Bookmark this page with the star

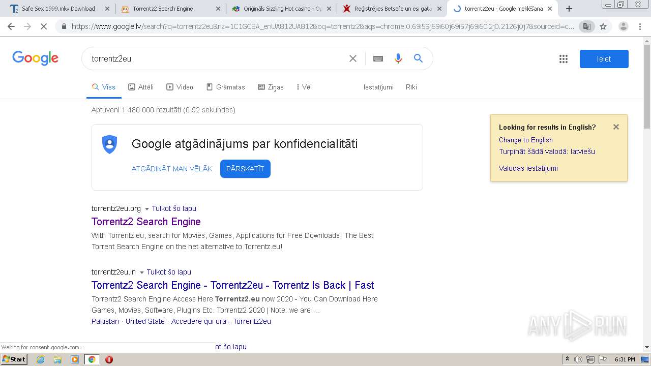[603, 26]
